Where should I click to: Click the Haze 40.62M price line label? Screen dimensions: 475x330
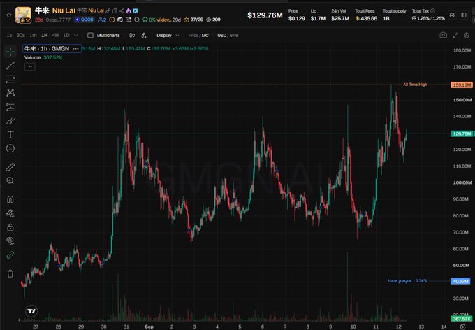click(460, 281)
